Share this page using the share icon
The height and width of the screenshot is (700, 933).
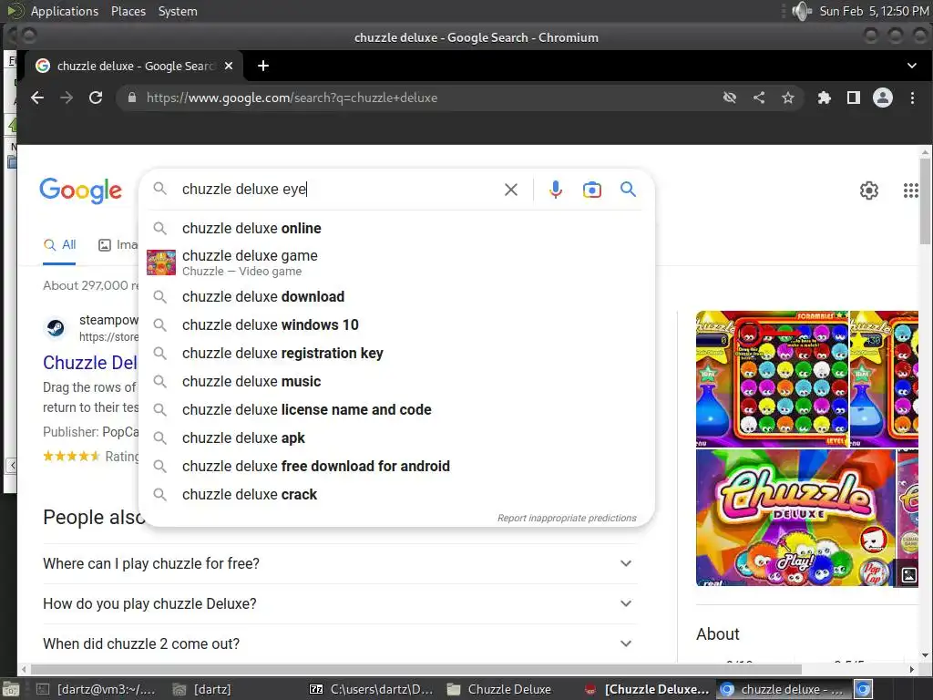coord(759,98)
